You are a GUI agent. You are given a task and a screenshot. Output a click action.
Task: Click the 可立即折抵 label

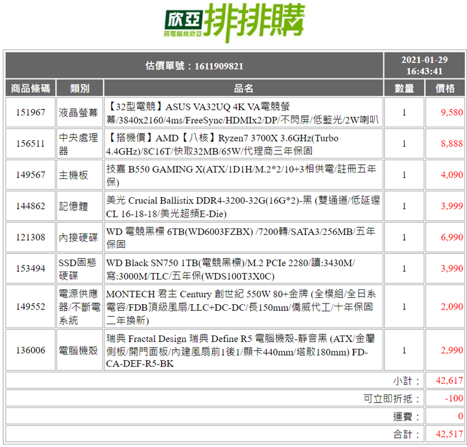tap(391, 398)
